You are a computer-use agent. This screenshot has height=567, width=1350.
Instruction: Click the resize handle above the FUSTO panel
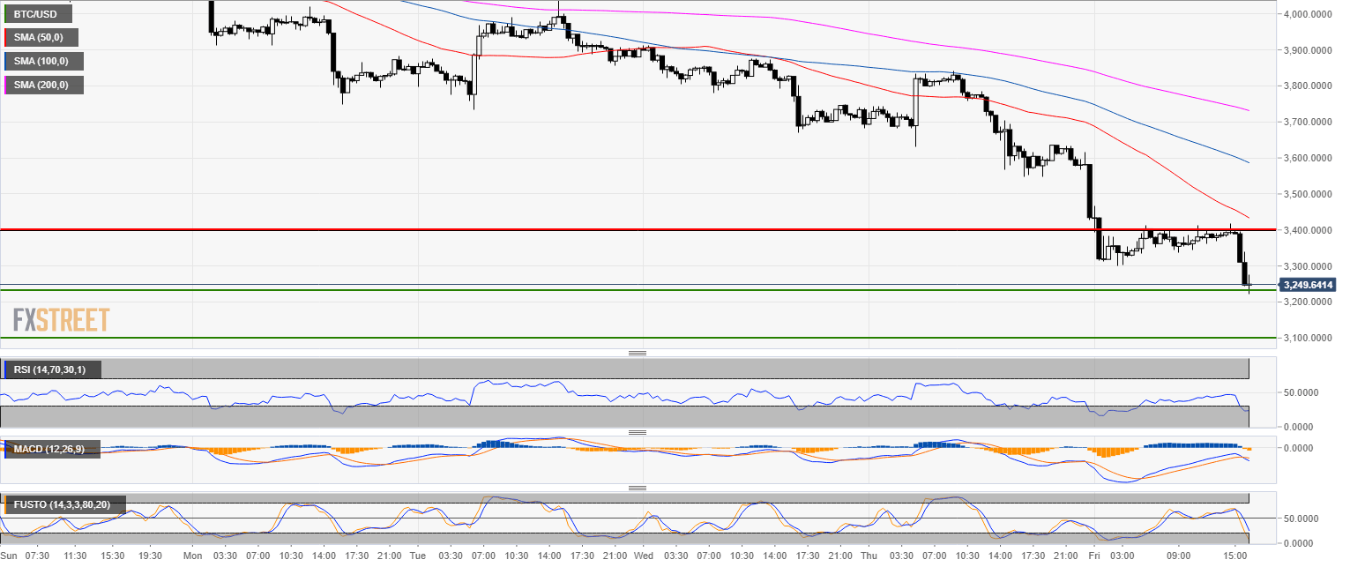pos(638,488)
